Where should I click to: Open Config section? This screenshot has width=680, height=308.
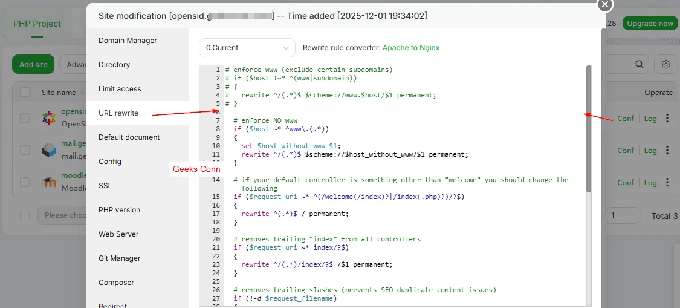point(110,162)
